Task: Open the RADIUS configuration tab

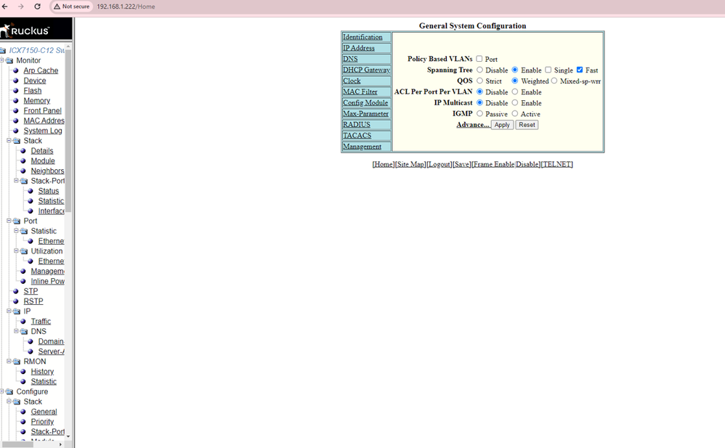Action: click(356, 125)
